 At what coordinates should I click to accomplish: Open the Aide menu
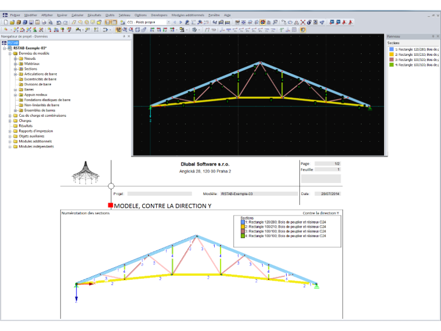[x=227, y=15]
